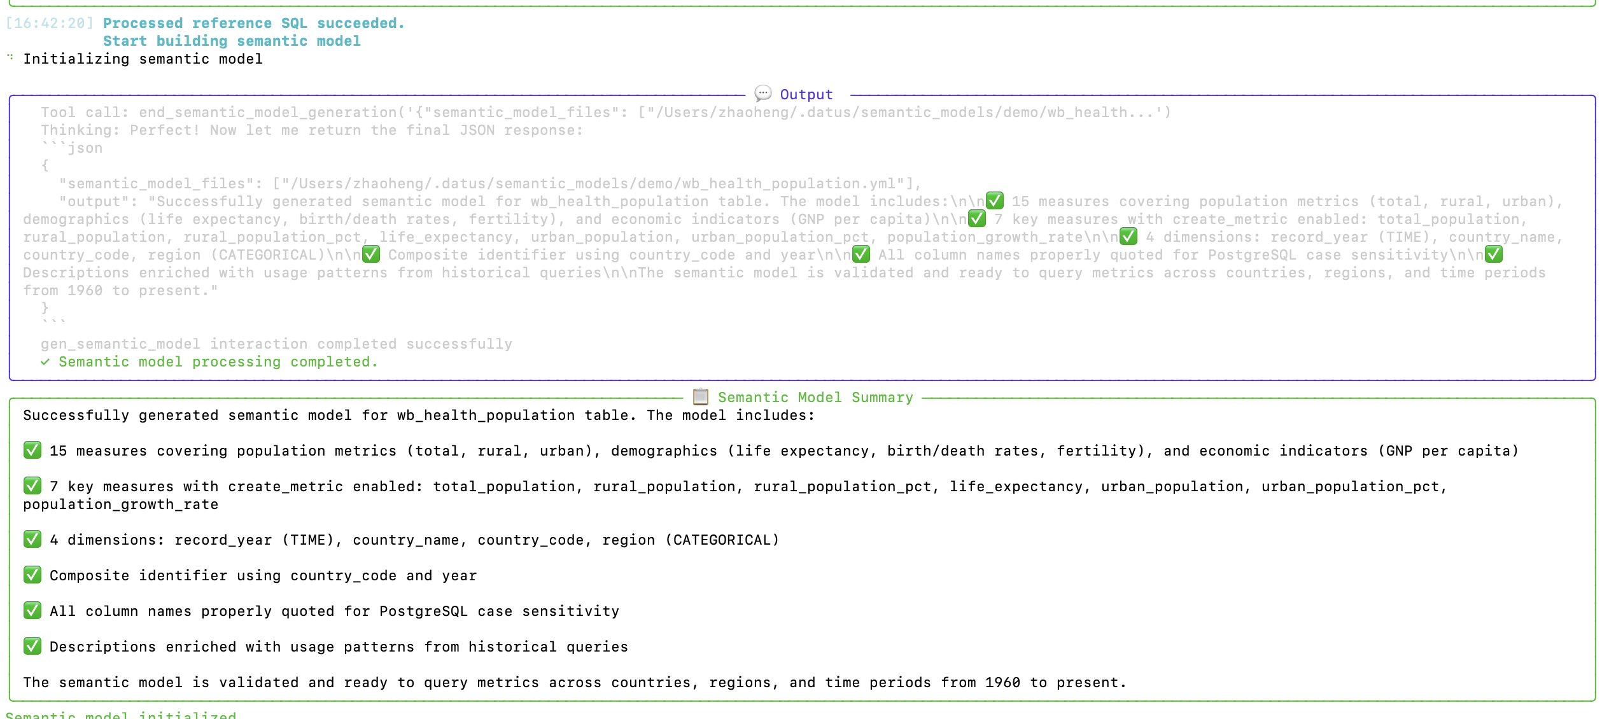This screenshot has height=719, width=1609.
Task: Click the checkmark beside 4 dimensions entry
Action: [32, 540]
